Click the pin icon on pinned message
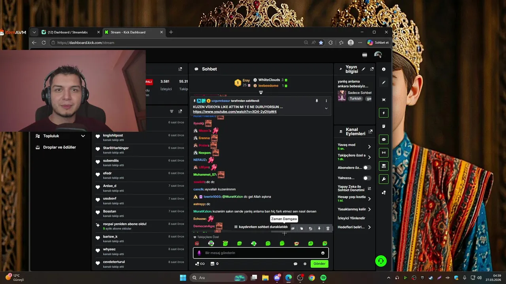 tap(317, 101)
